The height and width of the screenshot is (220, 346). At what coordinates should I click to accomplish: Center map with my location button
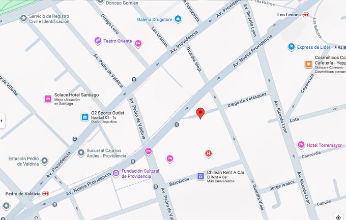pyautogui.click(x=338, y=217)
